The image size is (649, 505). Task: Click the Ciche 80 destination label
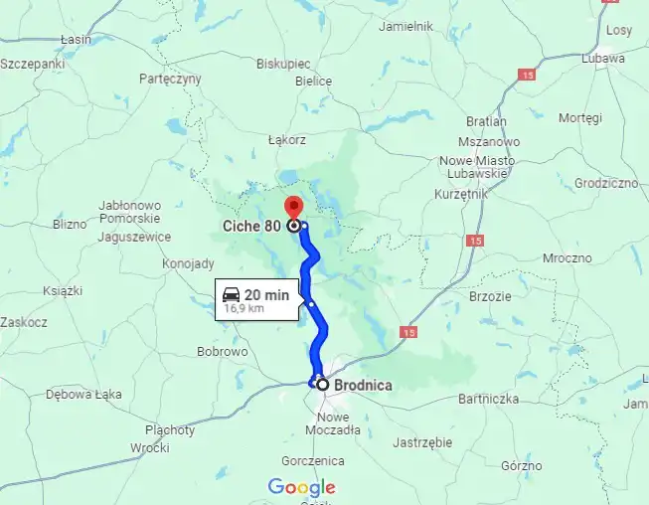[x=251, y=227]
